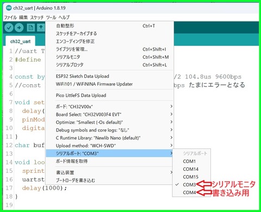Image resolution: width=261 pixels, height=212 pixels.
Task: Expand シリアルポート: "COM3" submenu
Action: tap(109, 153)
